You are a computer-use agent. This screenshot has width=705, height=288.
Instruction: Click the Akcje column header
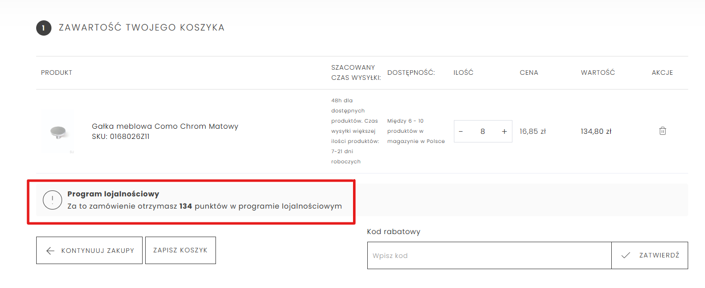[x=662, y=73]
